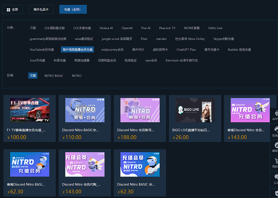Filter by Peacock TV

[x=167, y=28]
